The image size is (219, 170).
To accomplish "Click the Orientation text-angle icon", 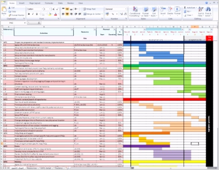I will (76, 9).
